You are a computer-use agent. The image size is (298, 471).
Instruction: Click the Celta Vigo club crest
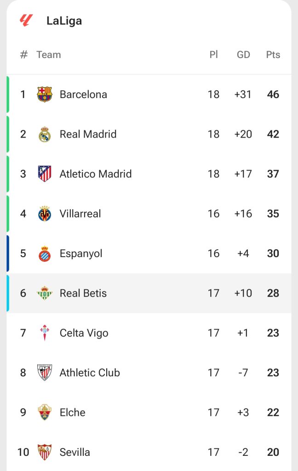point(45,333)
